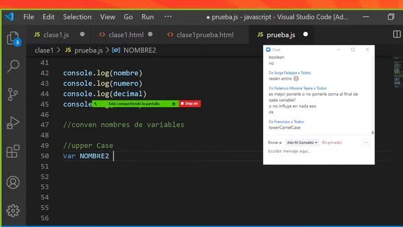The height and width of the screenshot is (227, 403).
Task: Restore down the VS Code window
Action: click(x=391, y=17)
